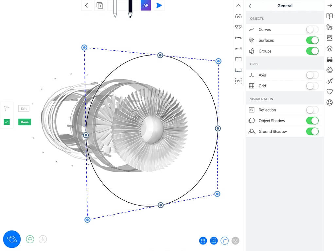This screenshot has height=251, width=335.
Task: Click the bottom midpoint handle on circle
Action: tap(161, 205)
